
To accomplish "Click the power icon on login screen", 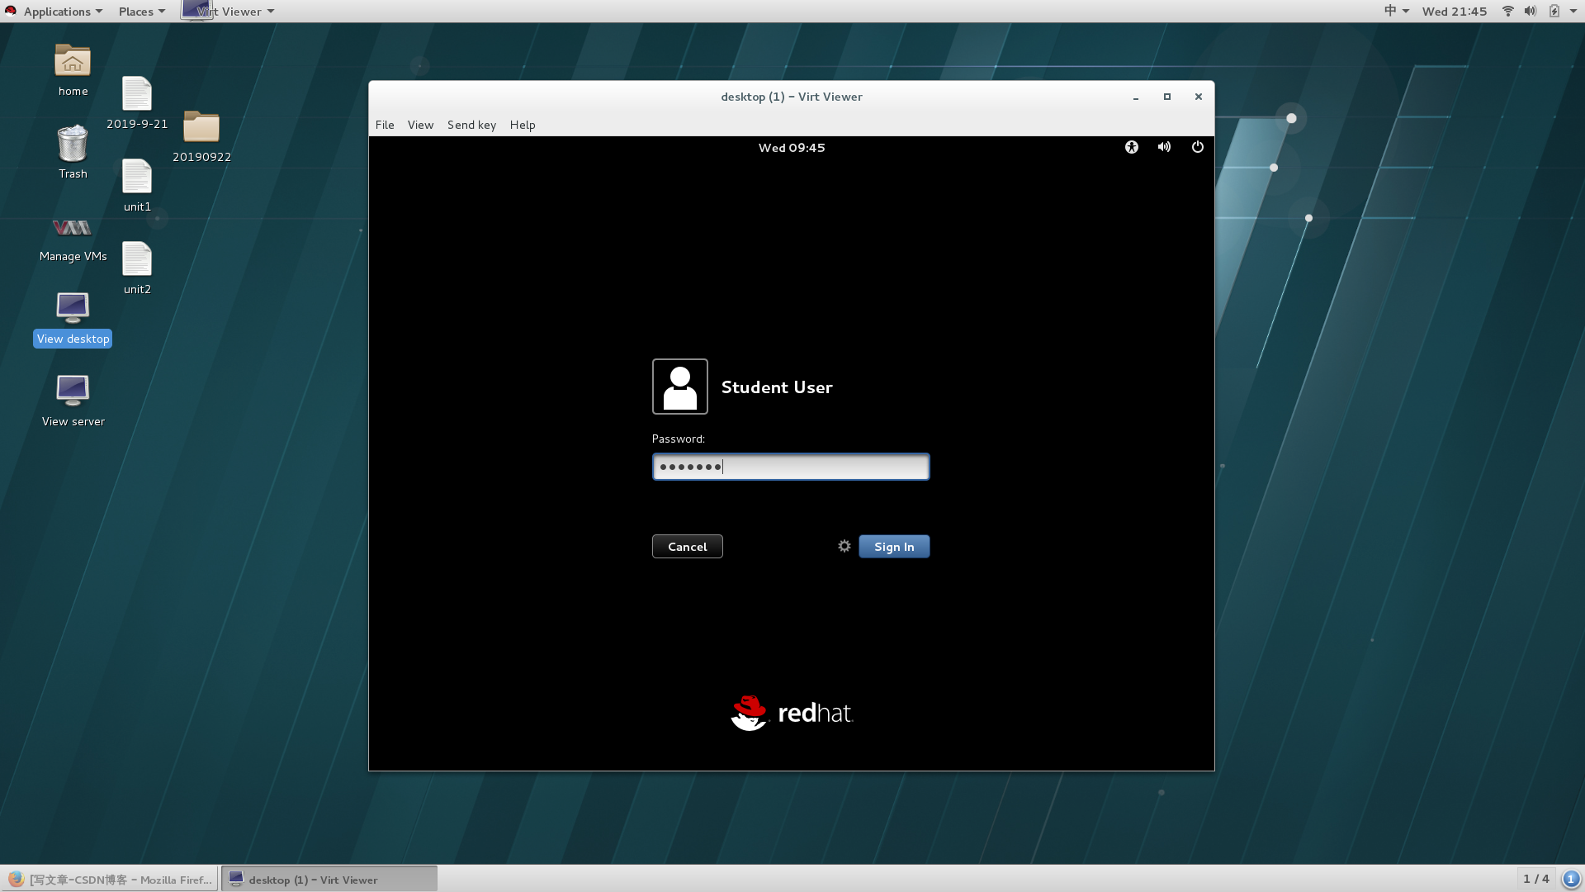I will pos(1197,147).
